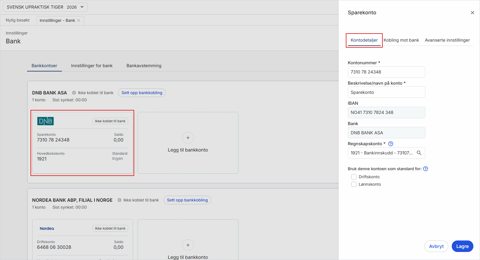Screen dimensions: 480x260
Task: Close the Sparekonto side panel
Action: click(x=472, y=13)
